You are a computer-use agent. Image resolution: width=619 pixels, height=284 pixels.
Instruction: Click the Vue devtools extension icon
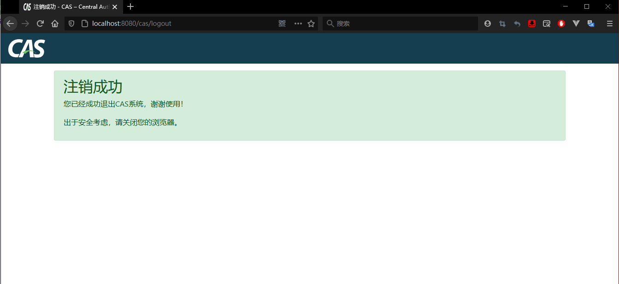tap(576, 24)
